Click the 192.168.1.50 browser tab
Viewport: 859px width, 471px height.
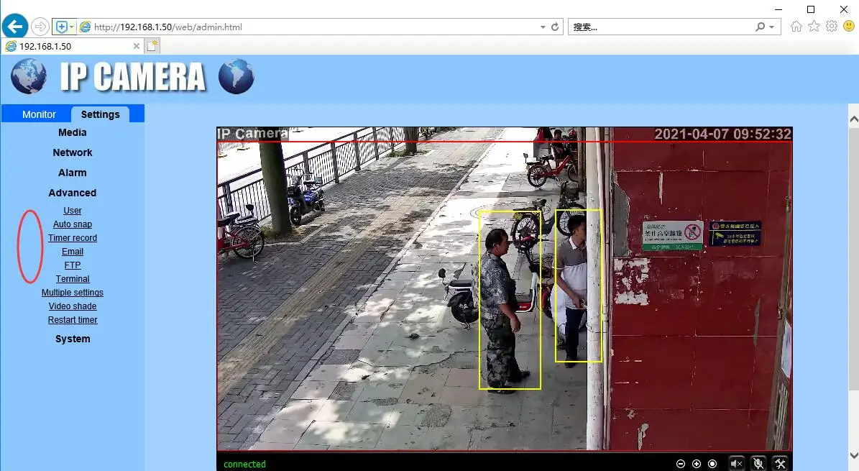pyautogui.click(x=71, y=46)
